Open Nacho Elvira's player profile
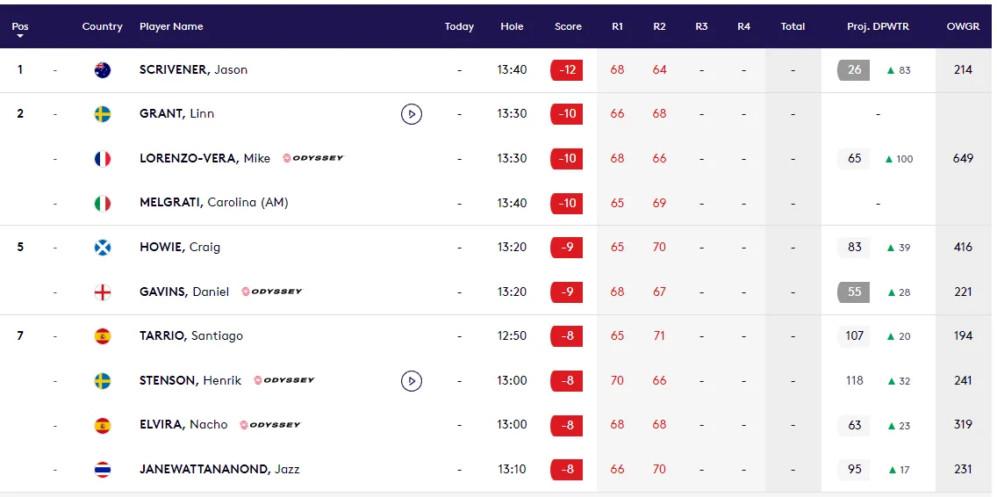Viewport: 997px width, 497px height. (x=183, y=424)
